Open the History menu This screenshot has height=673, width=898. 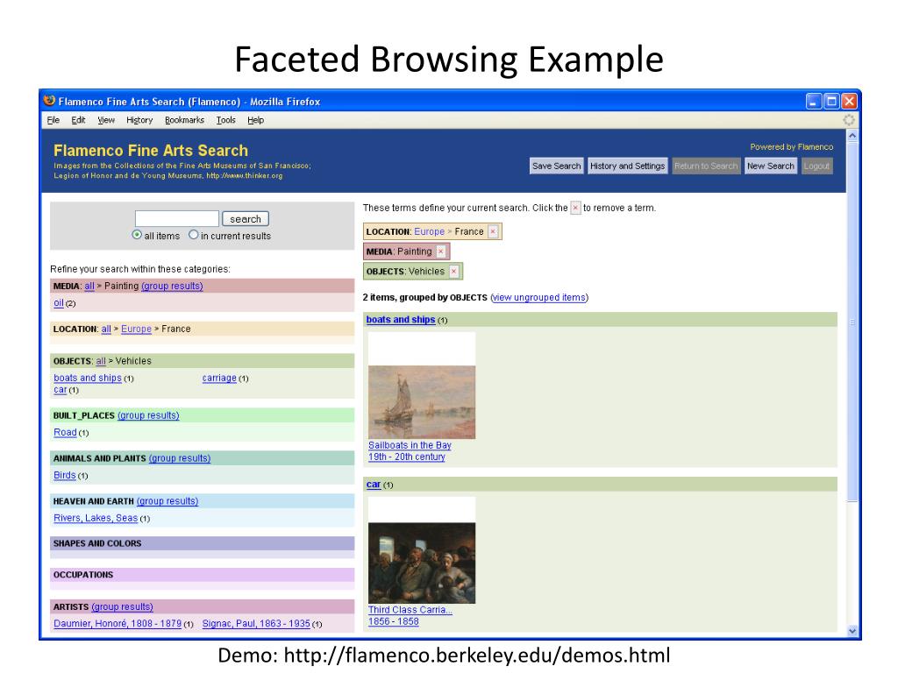point(139,120)
